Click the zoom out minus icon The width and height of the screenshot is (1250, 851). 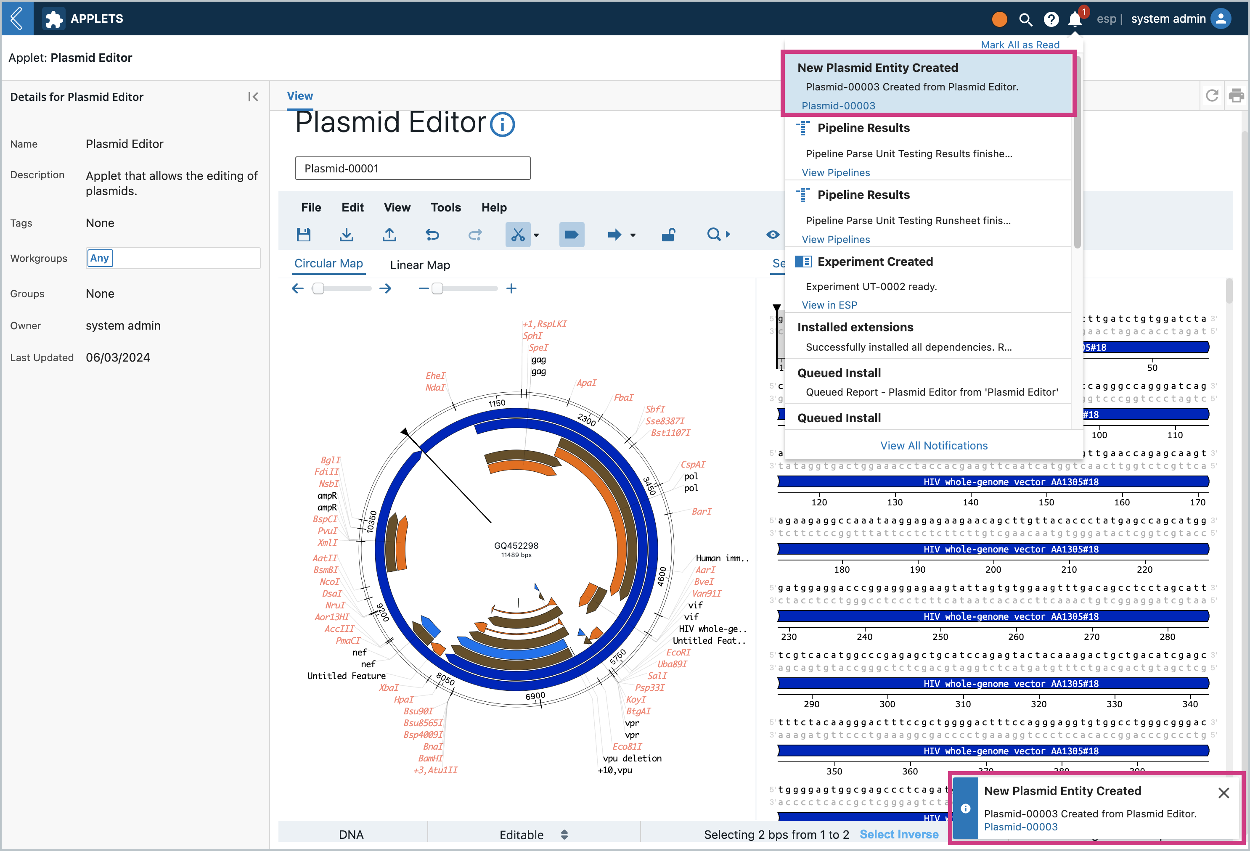(423, 289)
